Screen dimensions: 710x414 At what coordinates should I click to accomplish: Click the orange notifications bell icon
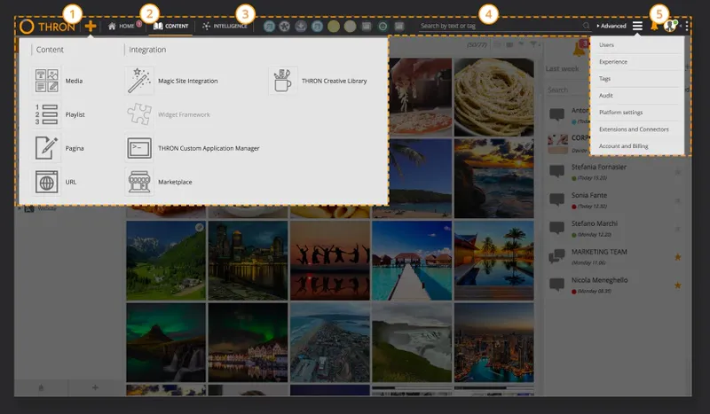tap(654, 27)
